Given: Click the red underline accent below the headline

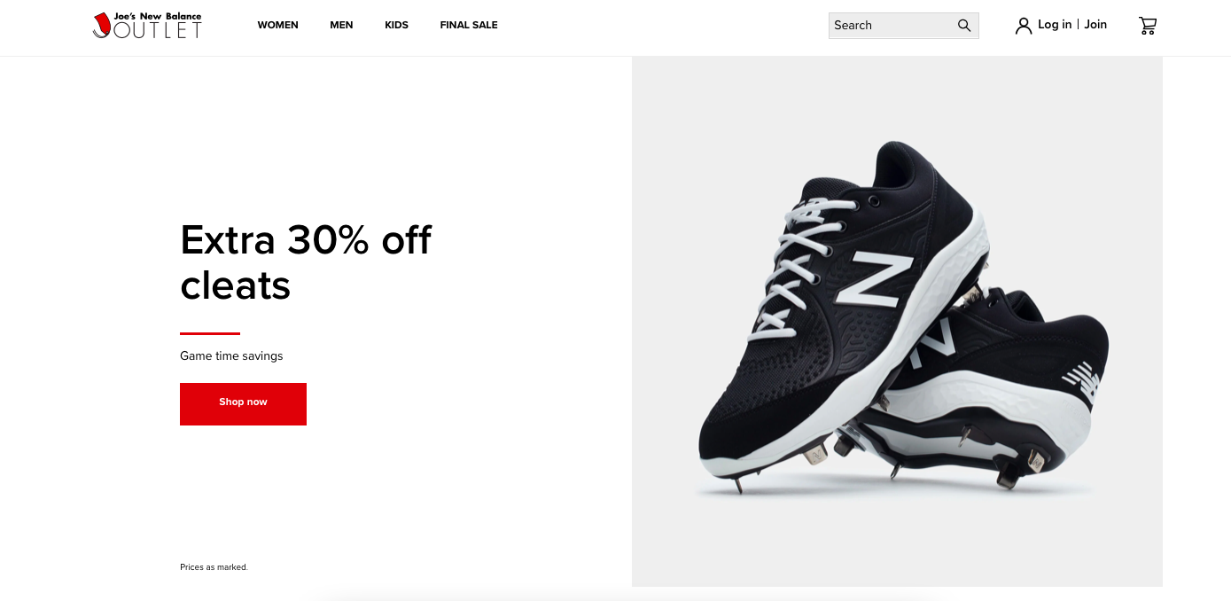Looking at the screenshot, I should point(209,332).
